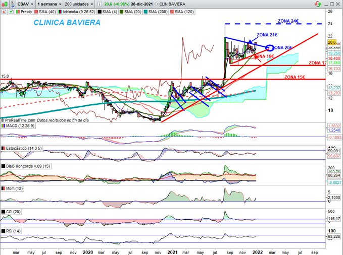The image size is (343, 255).
Task: Click the 16,733 price axis tag
Action: click(x=334, y=69)
